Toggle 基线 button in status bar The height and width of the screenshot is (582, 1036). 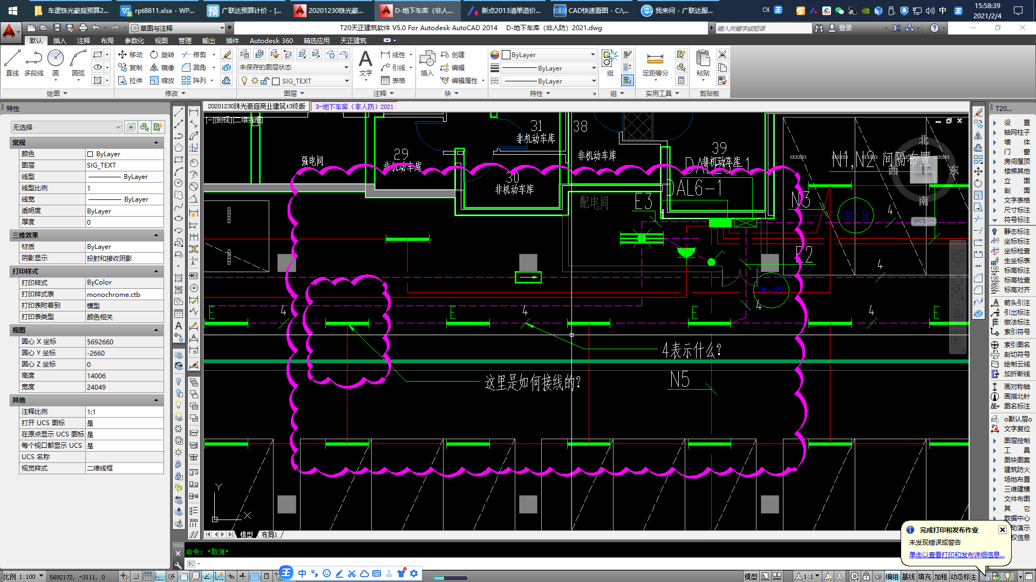coord(908,577)
